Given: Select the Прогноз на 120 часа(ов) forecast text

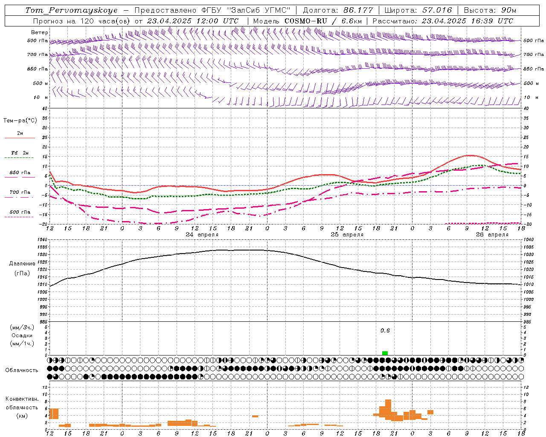Looking at the screenshot, I should 82,21.
